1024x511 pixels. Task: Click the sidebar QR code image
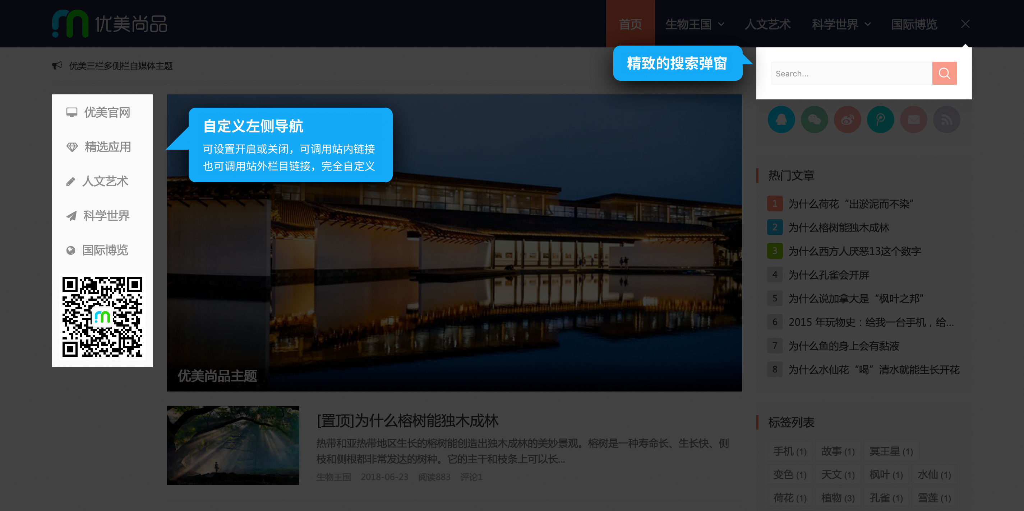pos(102,317)
